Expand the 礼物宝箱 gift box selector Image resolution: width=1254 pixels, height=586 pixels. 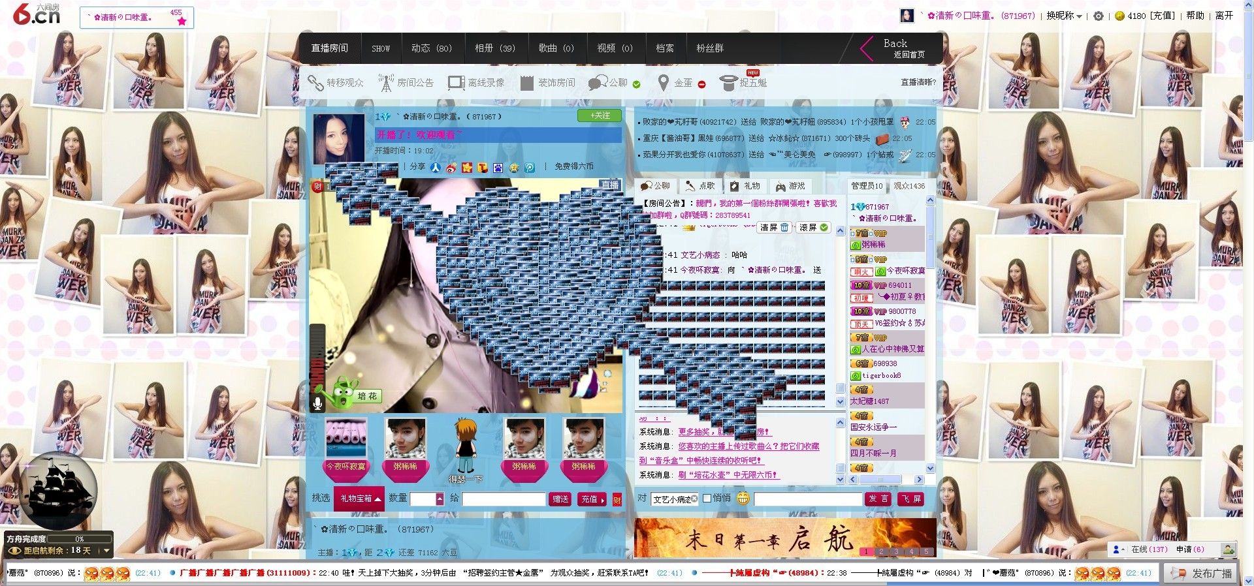pos(359,499)
